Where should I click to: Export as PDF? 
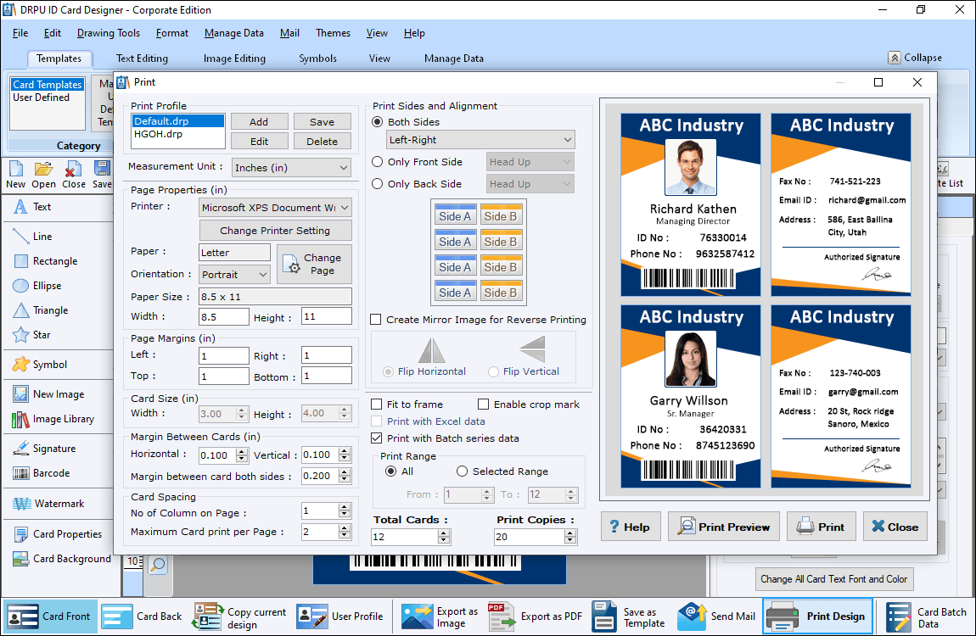pos(536,616)
